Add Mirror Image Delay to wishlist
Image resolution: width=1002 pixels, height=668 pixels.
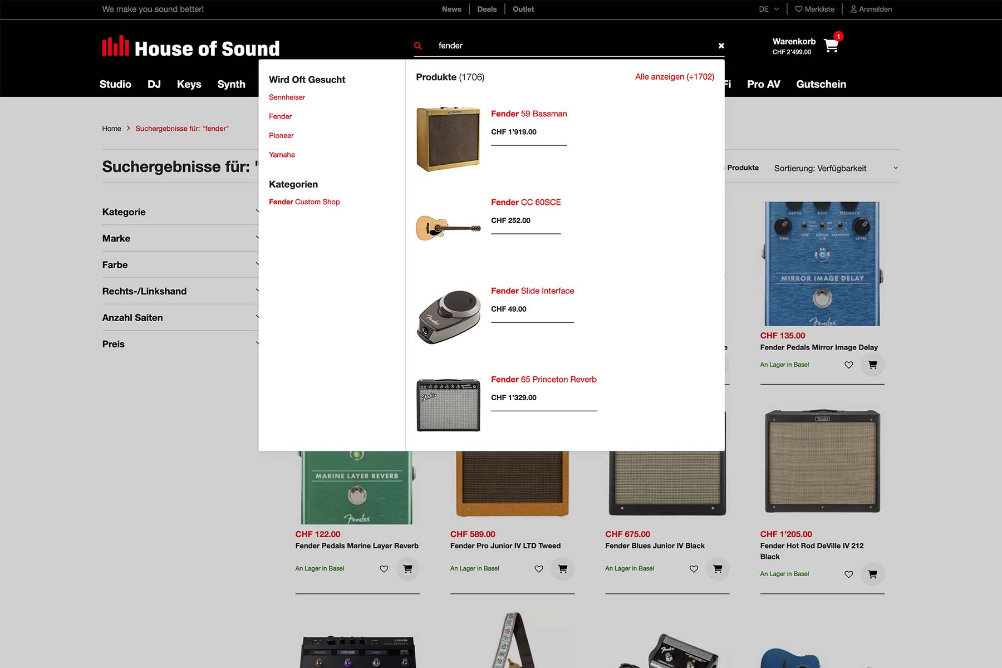tap(848, 365)
